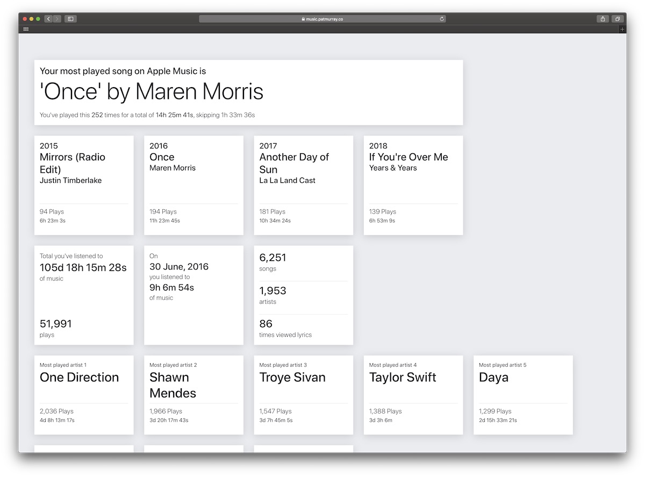Click the 94 Plays figure

pos(52,212)
